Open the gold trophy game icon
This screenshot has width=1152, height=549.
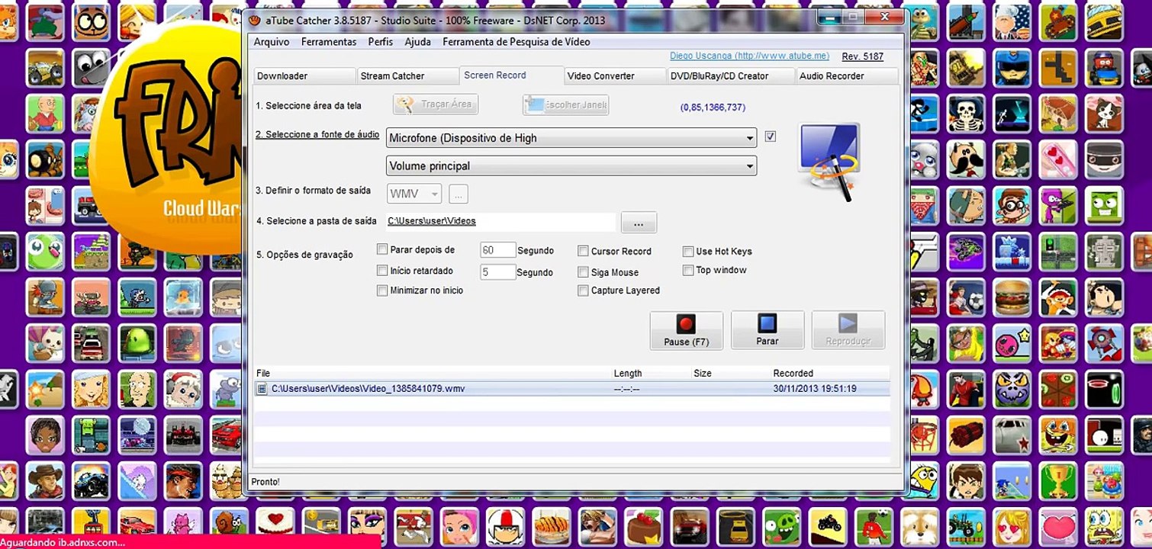tap(1059, 480)
